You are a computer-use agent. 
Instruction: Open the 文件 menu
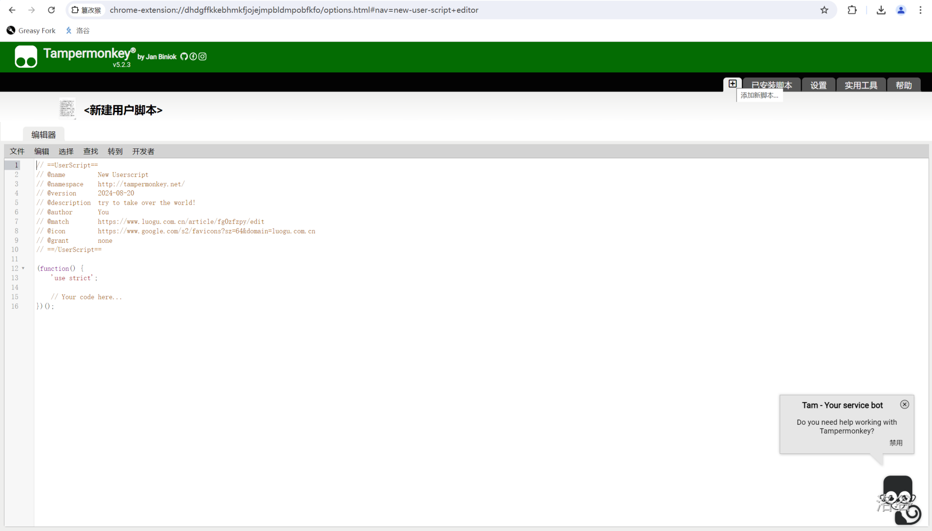coord(17,151)
